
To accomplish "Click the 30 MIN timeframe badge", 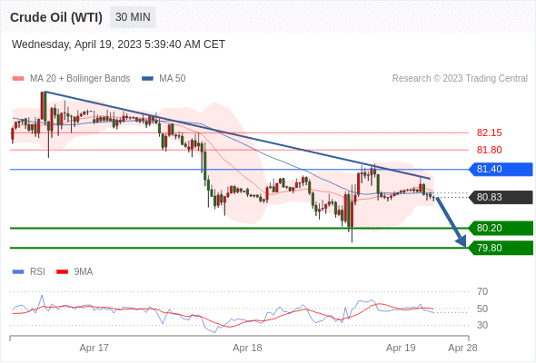I will click(x=133, y=17).
